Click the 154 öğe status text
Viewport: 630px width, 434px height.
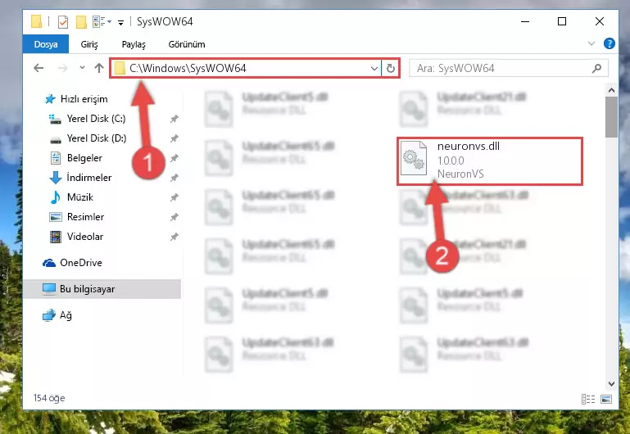49,398
